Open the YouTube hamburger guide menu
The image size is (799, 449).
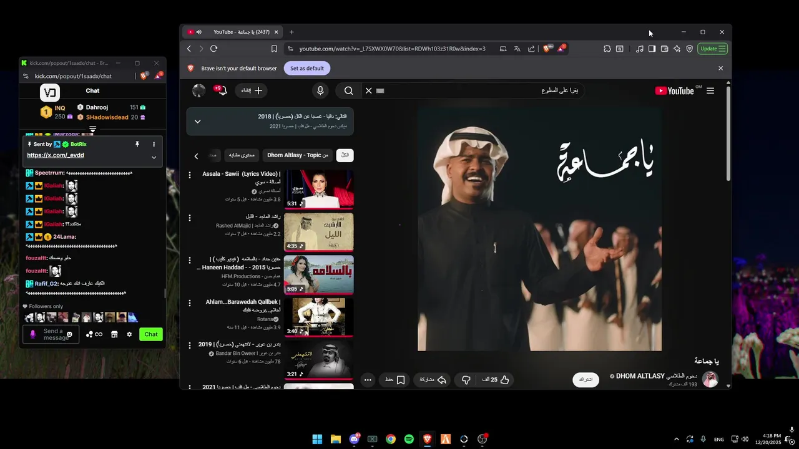[x=710, y=90]
